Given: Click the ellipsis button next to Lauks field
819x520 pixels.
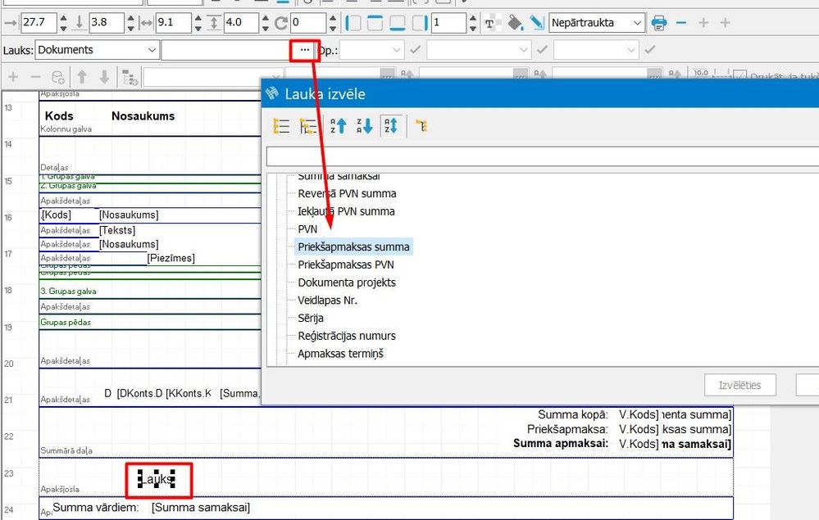Looking at the screenshot, I should point(304,50).
